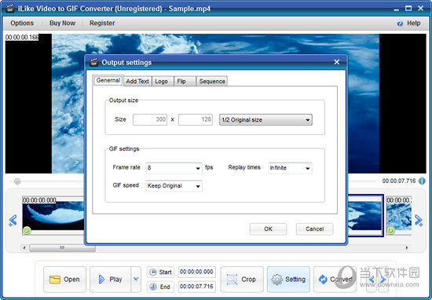Click the Open button with folder icon

coord(64,280)
